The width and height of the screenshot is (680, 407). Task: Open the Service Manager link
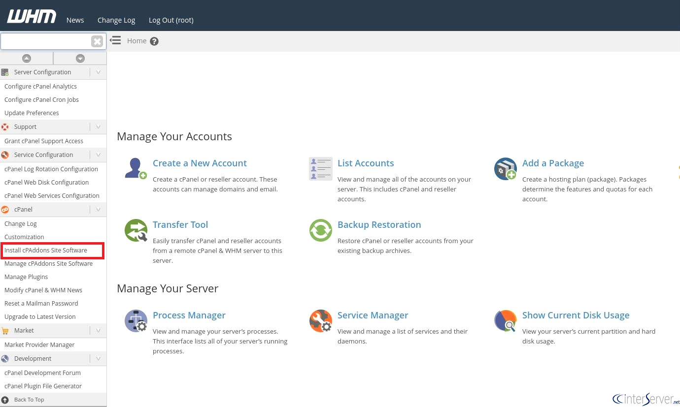click(373, 315)
